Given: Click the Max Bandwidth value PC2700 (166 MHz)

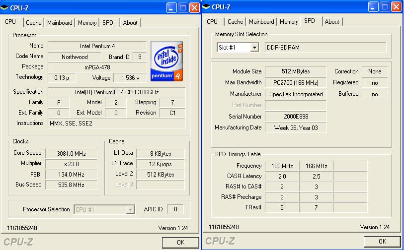Looking at the screenshot, I should click(x=296, y=82).
